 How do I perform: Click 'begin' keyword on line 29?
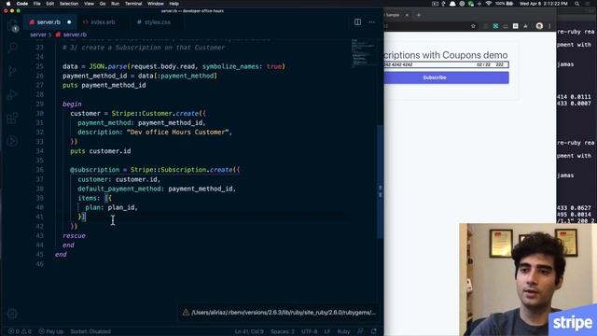[x=72, y=104]
